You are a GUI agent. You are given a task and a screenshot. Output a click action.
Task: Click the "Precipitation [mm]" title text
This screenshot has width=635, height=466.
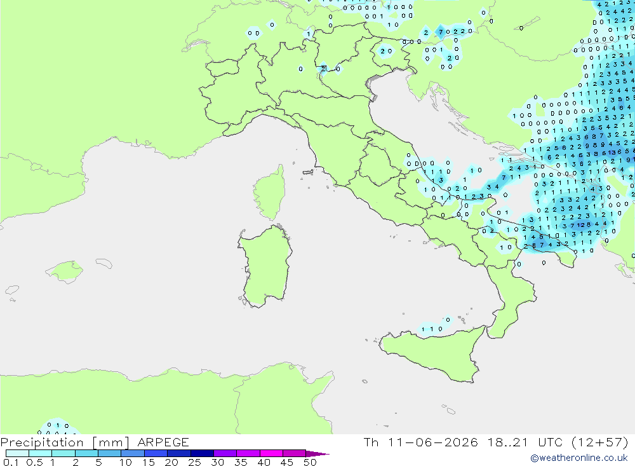65,442
